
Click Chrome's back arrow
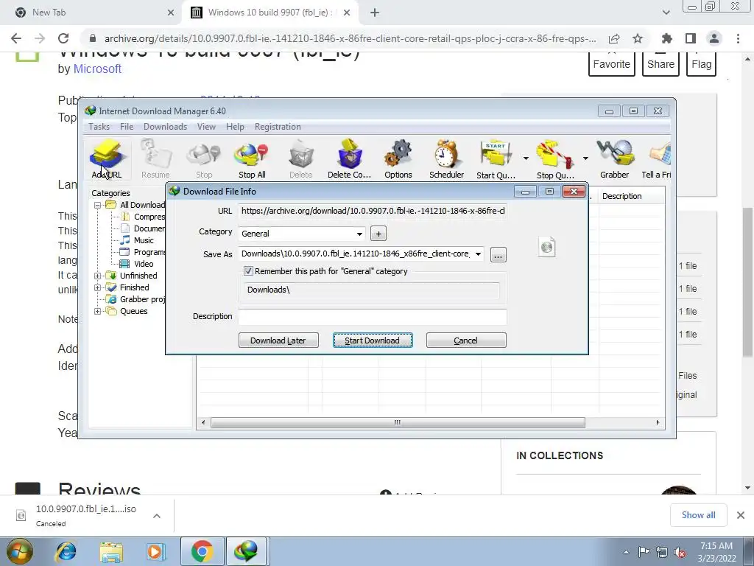pyautogui.click(x=16, y=38)
